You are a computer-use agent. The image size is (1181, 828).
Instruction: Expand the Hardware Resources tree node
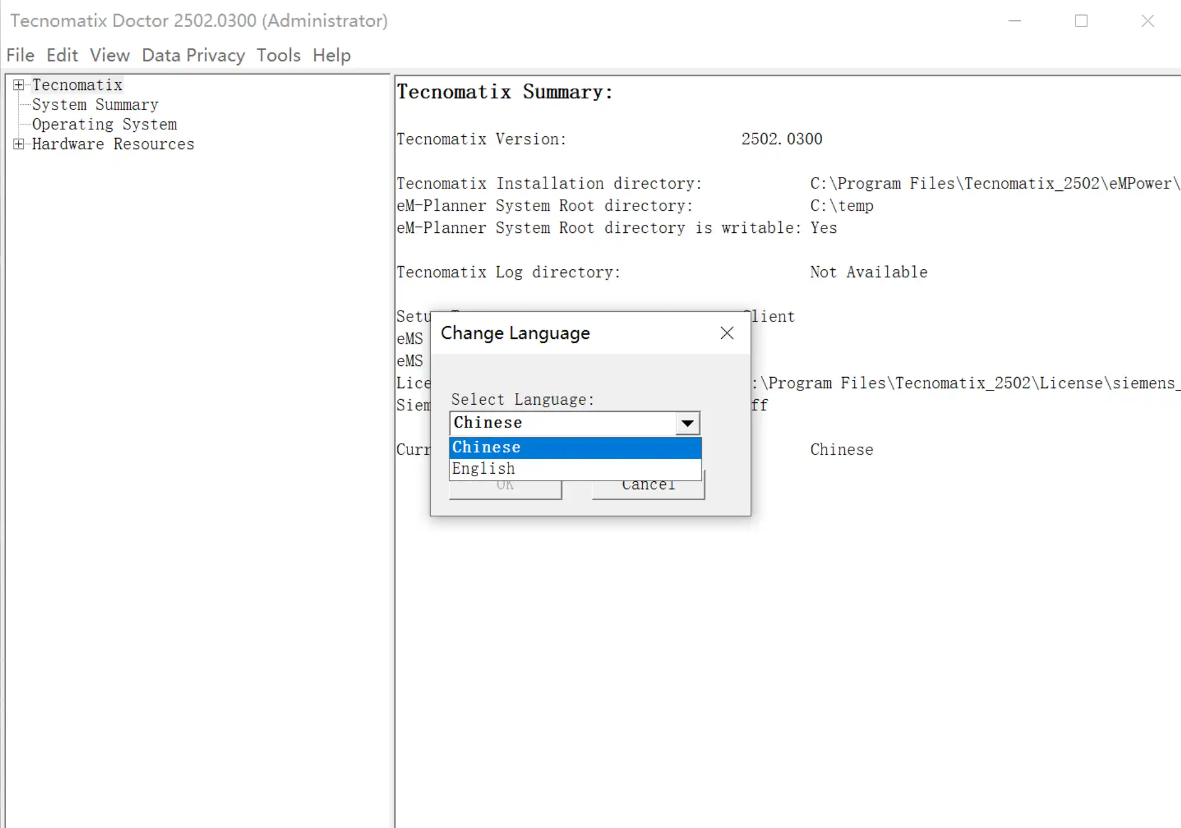[x=19, y=144]
